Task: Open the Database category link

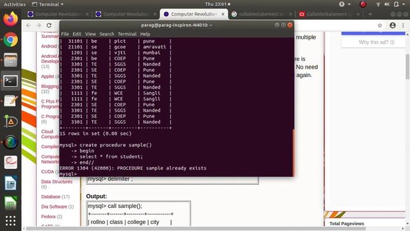Action: tap(51, 197)
